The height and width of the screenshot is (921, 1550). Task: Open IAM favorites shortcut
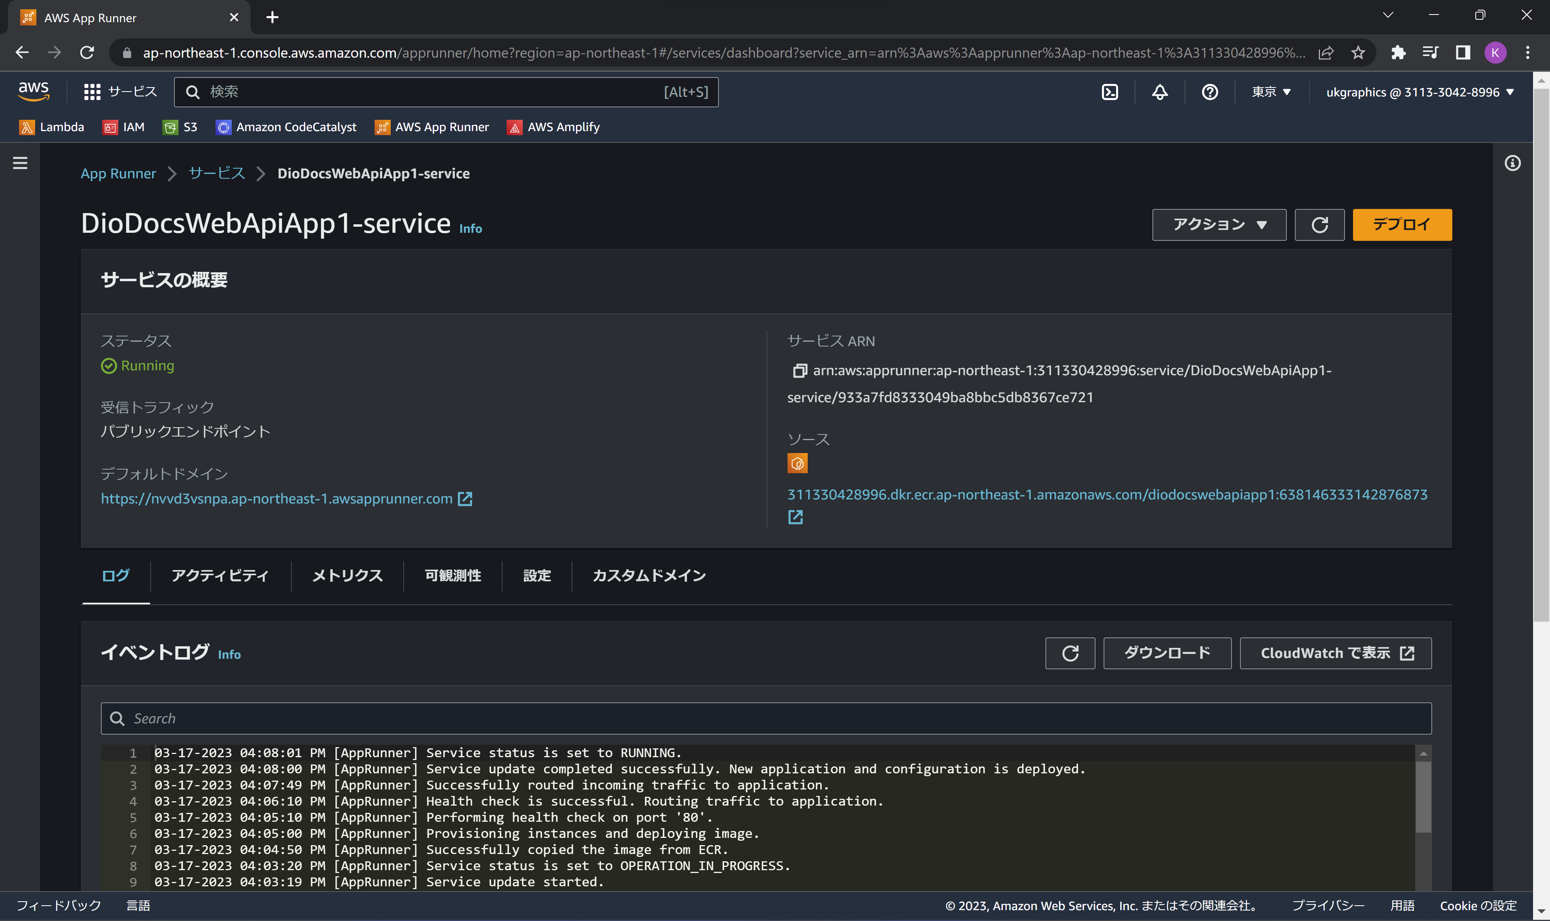point(124,127)
